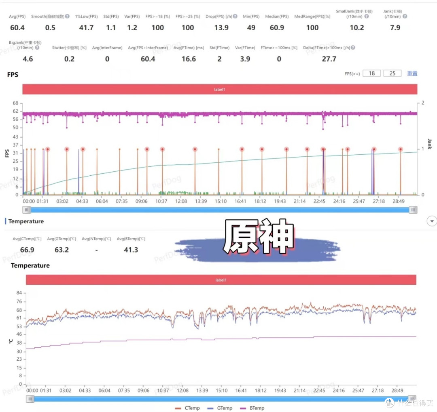Open help icon beside Drop(FPS) [/h]
The image size is (437, 412).
[x=235, y=17]
